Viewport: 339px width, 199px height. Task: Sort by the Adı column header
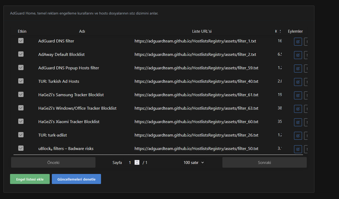tap(82, 31)
